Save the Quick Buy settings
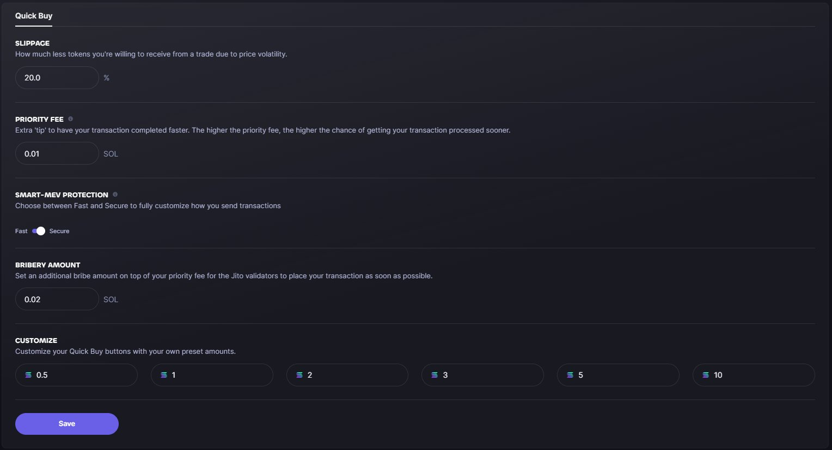 click(67, 424)
